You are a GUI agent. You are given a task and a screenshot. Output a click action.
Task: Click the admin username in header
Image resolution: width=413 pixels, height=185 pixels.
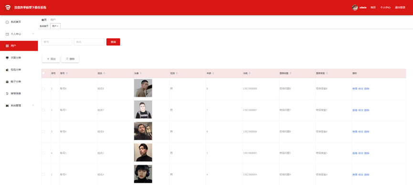363,8
